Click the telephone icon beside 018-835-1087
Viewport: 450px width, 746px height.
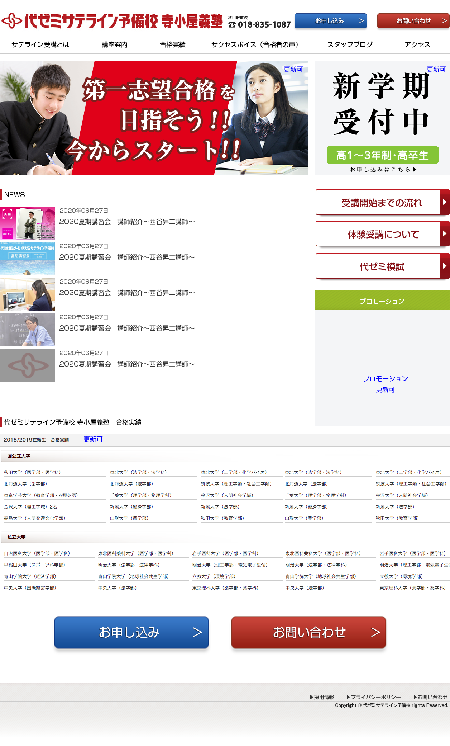232,25
